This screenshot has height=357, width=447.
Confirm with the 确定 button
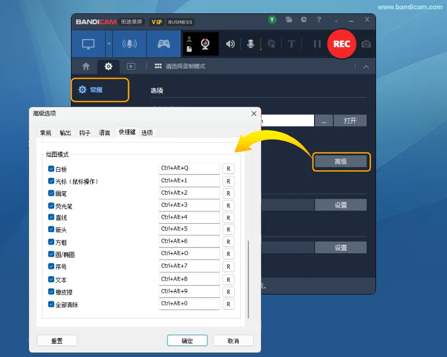[187, 341]
